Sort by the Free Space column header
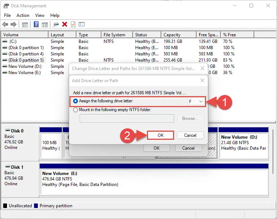This screenshot has width=277, height=219. 209,35
